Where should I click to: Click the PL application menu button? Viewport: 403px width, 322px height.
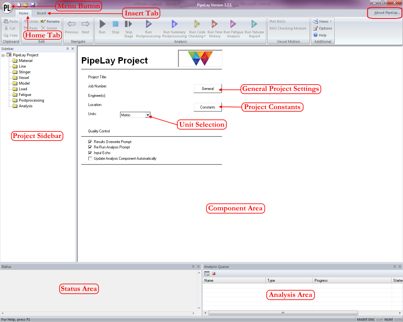[x=7, y=8]
